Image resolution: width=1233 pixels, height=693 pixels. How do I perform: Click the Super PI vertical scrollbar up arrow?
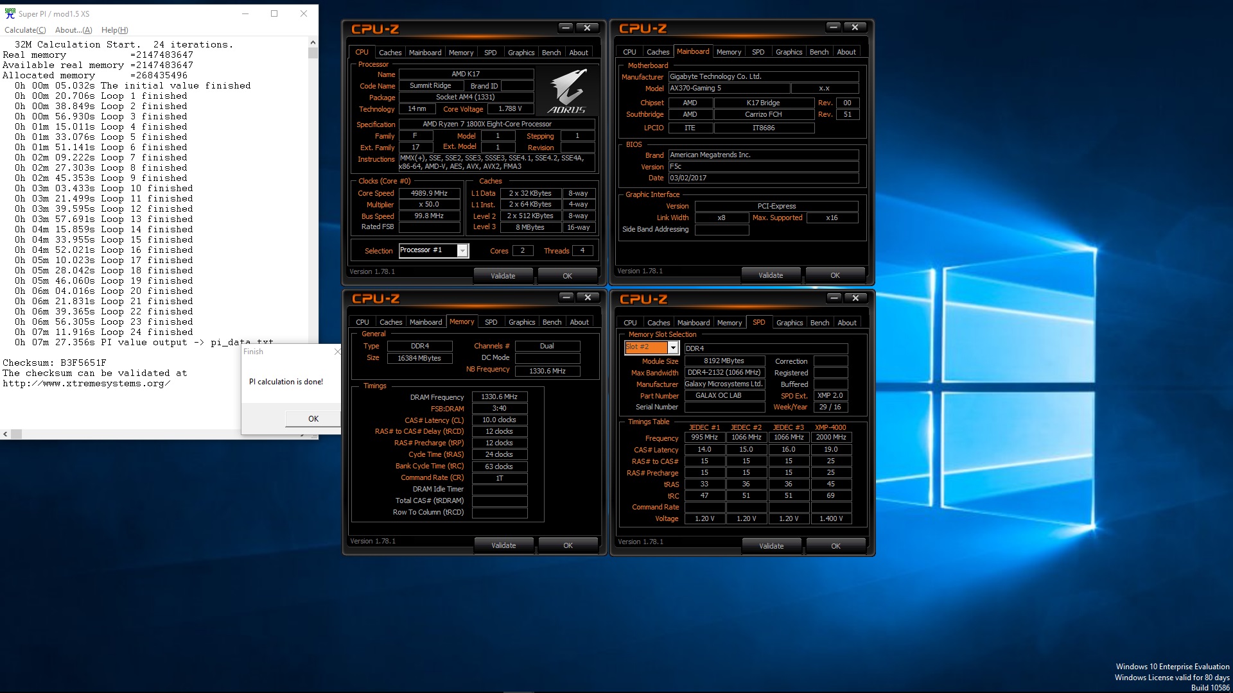pyautogui.click(x=313, y=42)
